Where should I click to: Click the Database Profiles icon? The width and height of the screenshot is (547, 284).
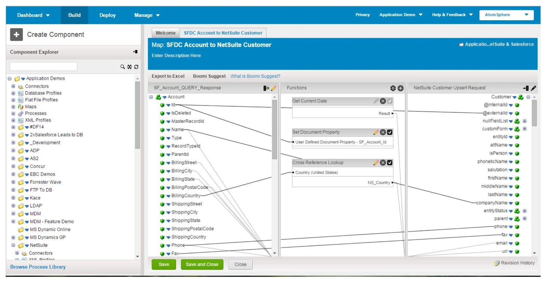pos(21,93)
